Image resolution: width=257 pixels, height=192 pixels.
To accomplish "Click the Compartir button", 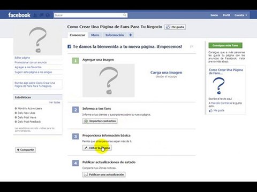I will point(26,150).
